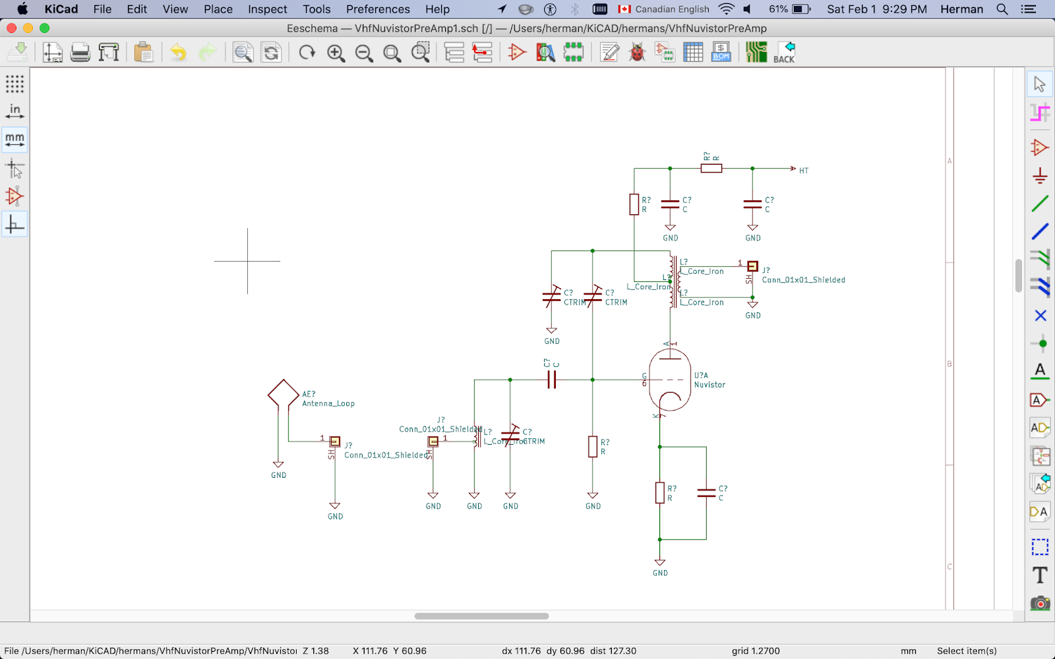Select the Place symbol tool
This screenshot has height=659, width=1055.
1040,147
